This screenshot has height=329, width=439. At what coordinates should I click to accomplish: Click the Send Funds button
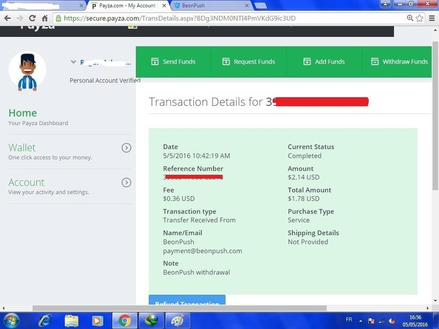(173, 61)
